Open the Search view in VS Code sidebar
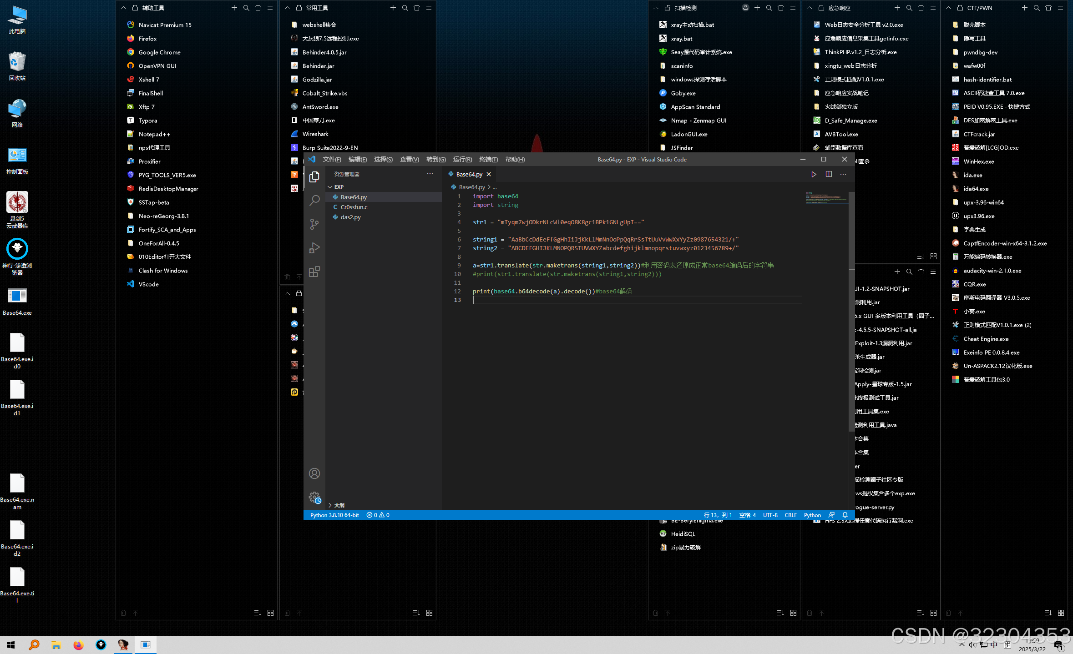 (x=314, y=201)
